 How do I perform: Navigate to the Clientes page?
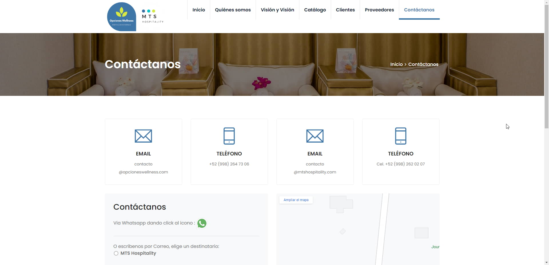tap(345, 10)
